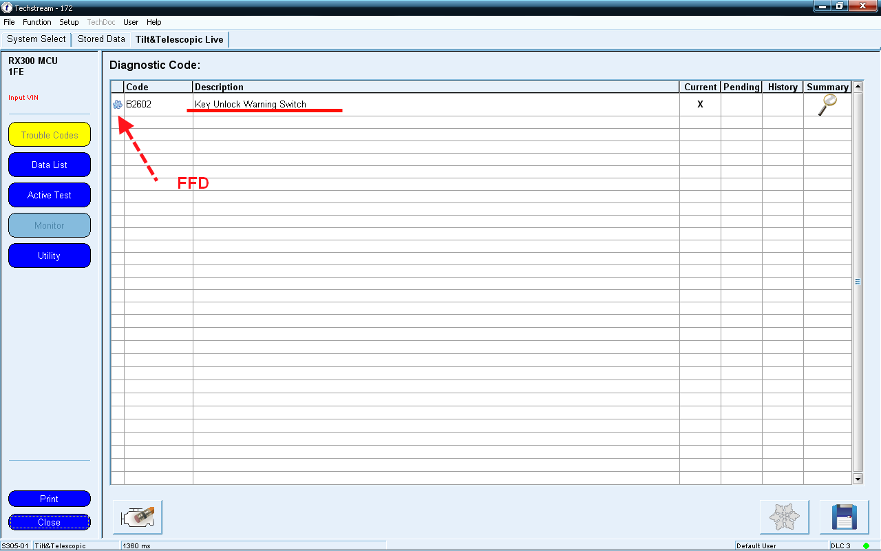Click the Techstream title bar logo
This screenshot has width=881, height=551.
pos(8,8)
